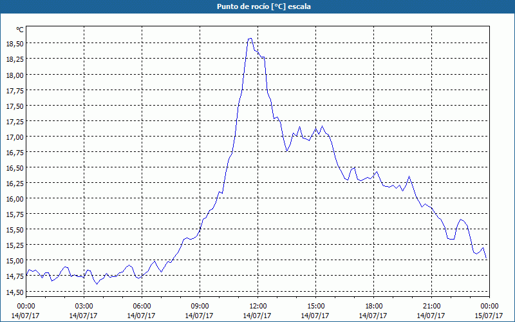Click the 12:00 time label
Viewport: 515px width, 322px height.
coord(257,307)
